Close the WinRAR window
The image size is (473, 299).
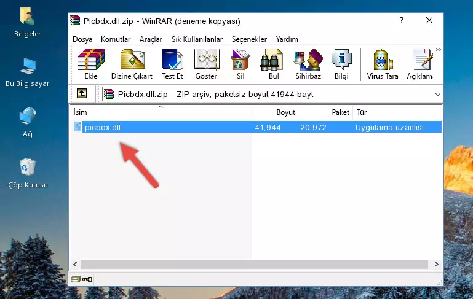[x=429, y=20]
